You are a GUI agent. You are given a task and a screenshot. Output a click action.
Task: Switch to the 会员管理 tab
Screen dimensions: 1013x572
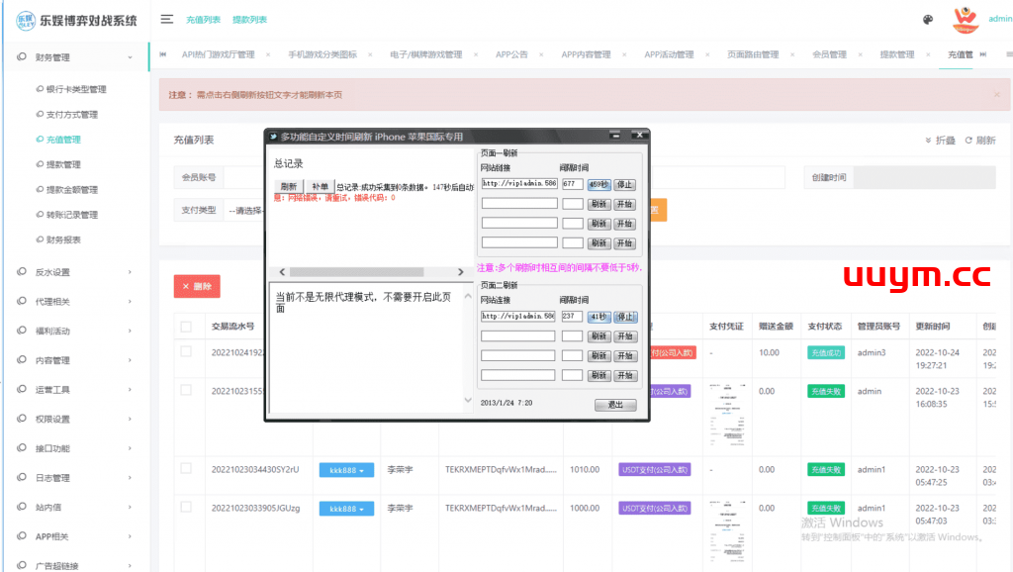(828, 55)
